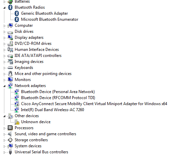Screen dimensions: 170x160
Task: Click the Other devices question mark icon
Action: 11,116
